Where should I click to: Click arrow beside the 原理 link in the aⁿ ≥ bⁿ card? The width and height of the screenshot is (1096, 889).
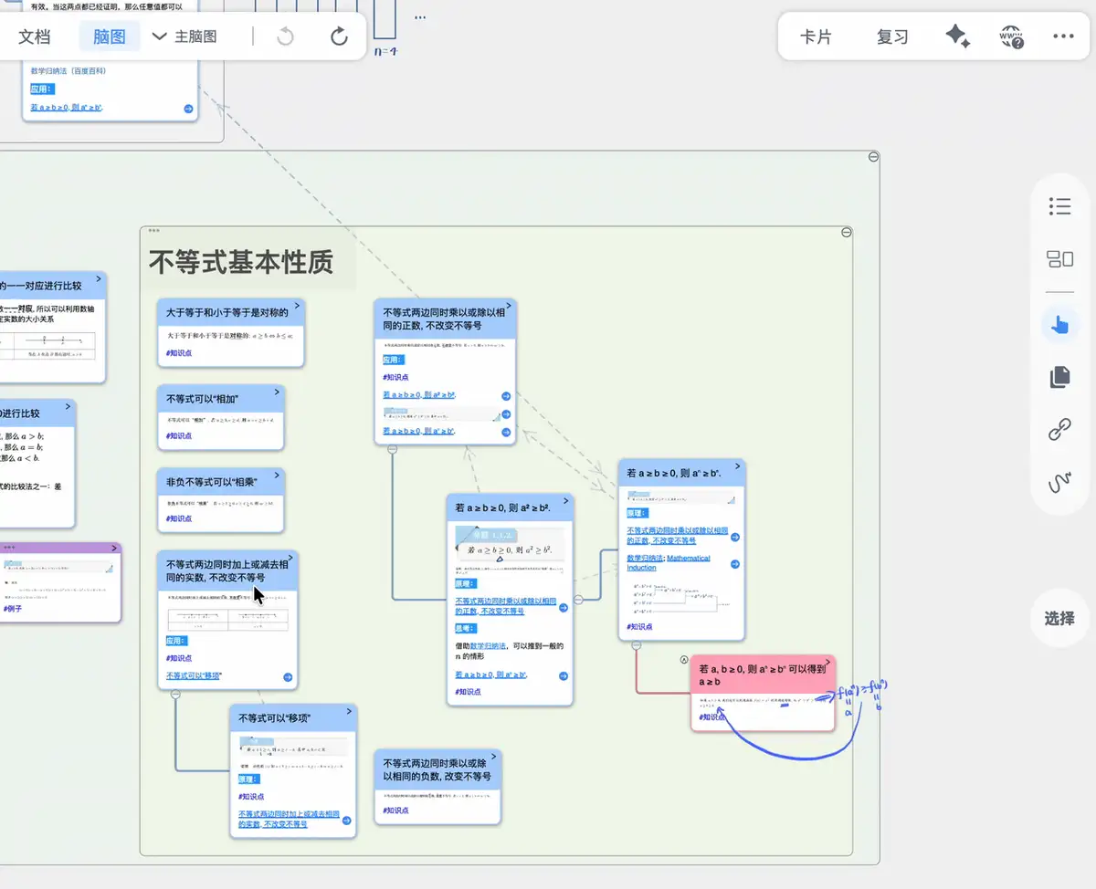tap(734, 537)
